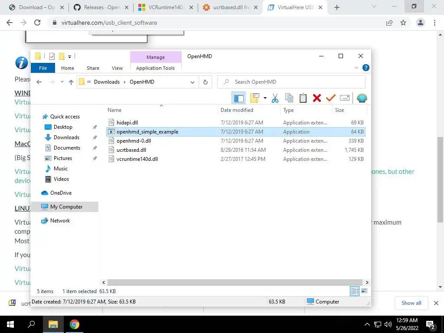Screen dimensions: 444x333
Task: Select Videos in navigation pane
Action: (x=61, y=179)
